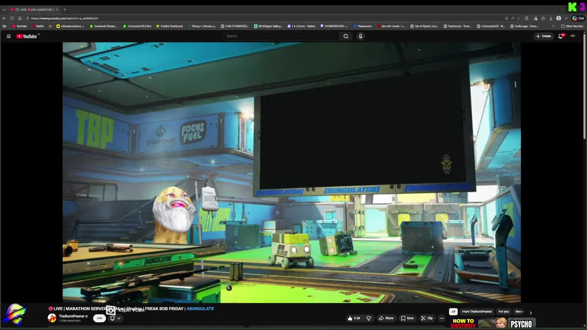Open colorful app logo in screen corner
This screenshot has width=587, height=330.
14,315
